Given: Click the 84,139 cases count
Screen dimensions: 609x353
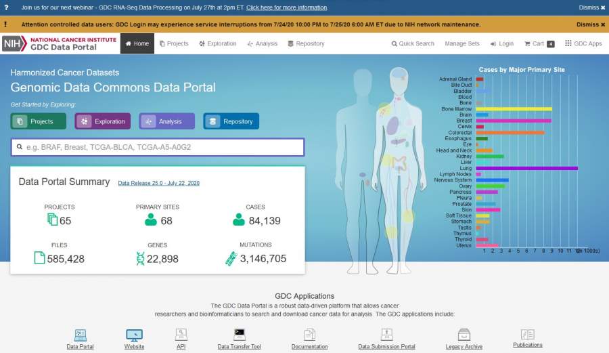Looking at the screenshot, I should click(265, 221).
